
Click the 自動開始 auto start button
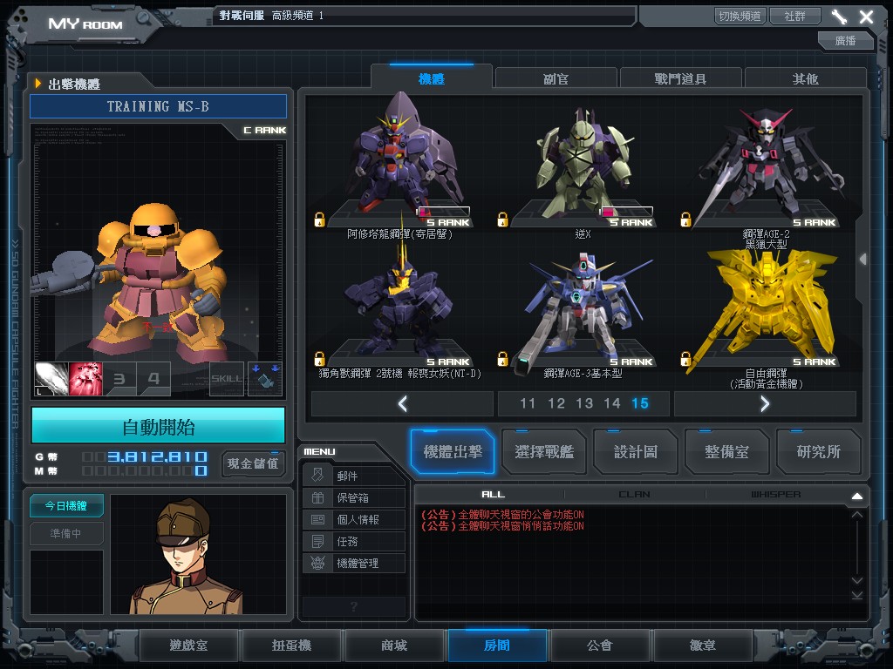click(159, 426)
